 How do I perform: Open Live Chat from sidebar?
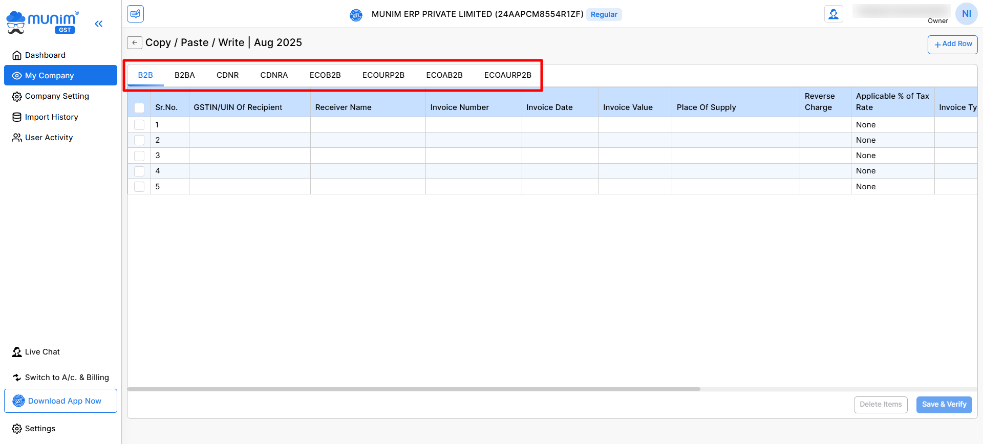(x=42, y=352)
